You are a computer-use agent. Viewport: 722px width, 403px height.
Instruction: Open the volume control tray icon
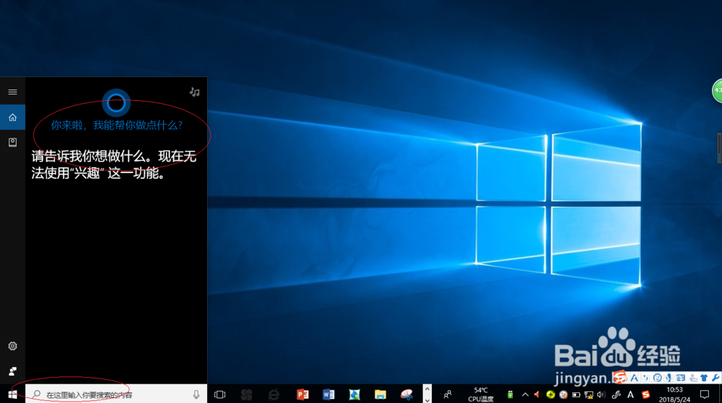point(601,394)
